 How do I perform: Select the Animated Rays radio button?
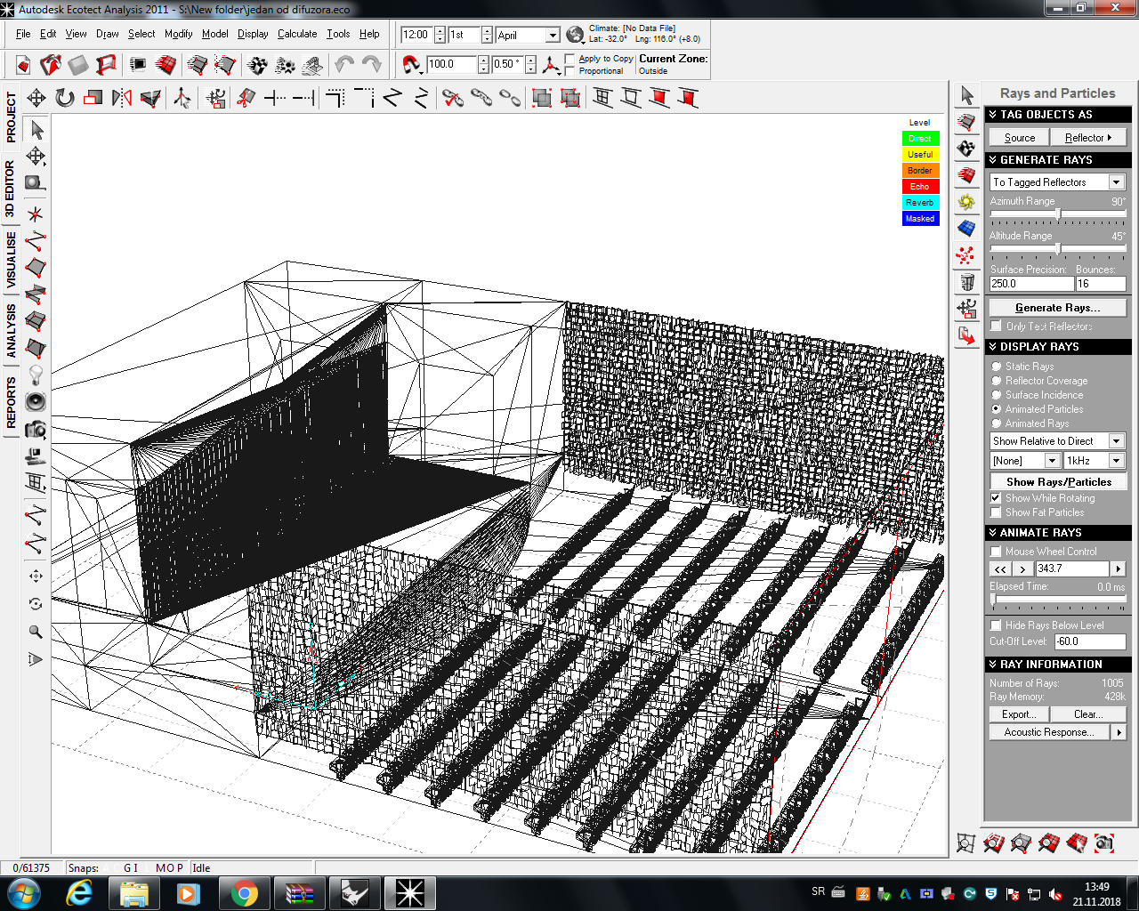point(997,423)
